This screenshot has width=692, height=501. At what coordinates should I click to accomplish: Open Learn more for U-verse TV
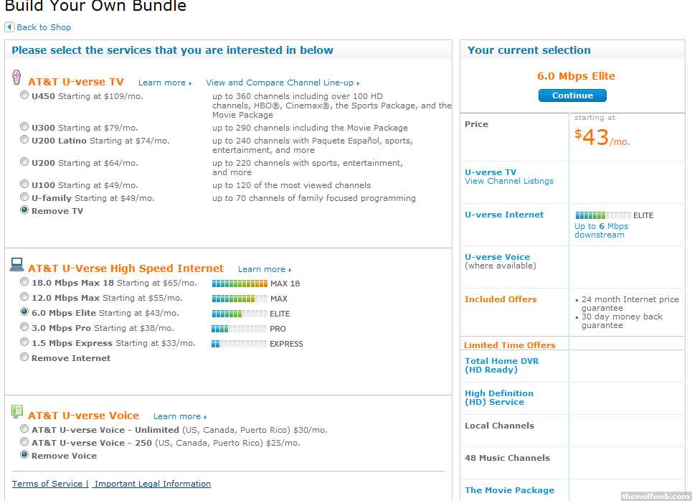coord(163,83)
